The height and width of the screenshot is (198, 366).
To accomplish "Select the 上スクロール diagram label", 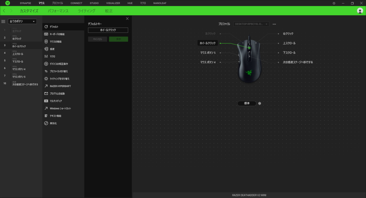I will tap(289, 43).
